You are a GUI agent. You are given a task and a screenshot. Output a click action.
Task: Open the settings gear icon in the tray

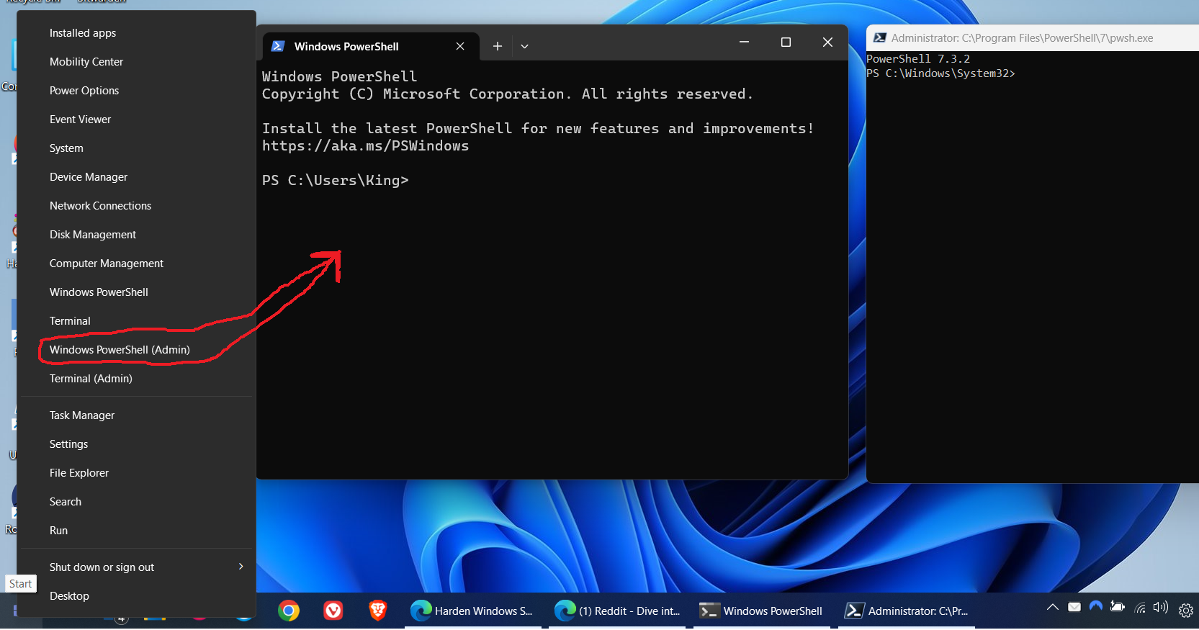tap(1185, 611)
